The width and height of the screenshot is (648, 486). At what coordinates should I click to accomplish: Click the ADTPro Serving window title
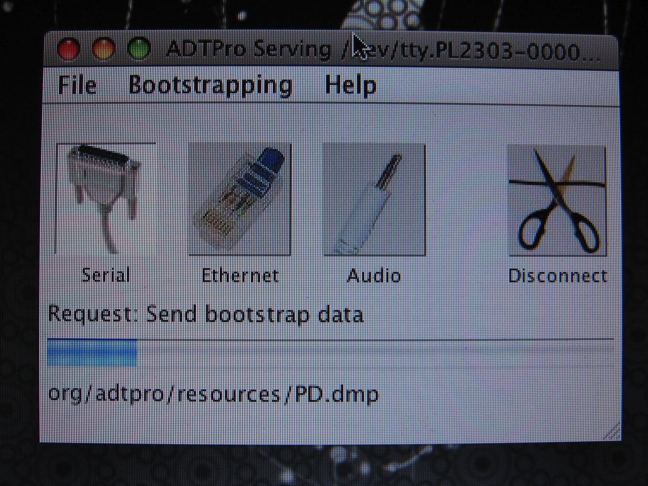pyautogui.click(x=383, y=50)
